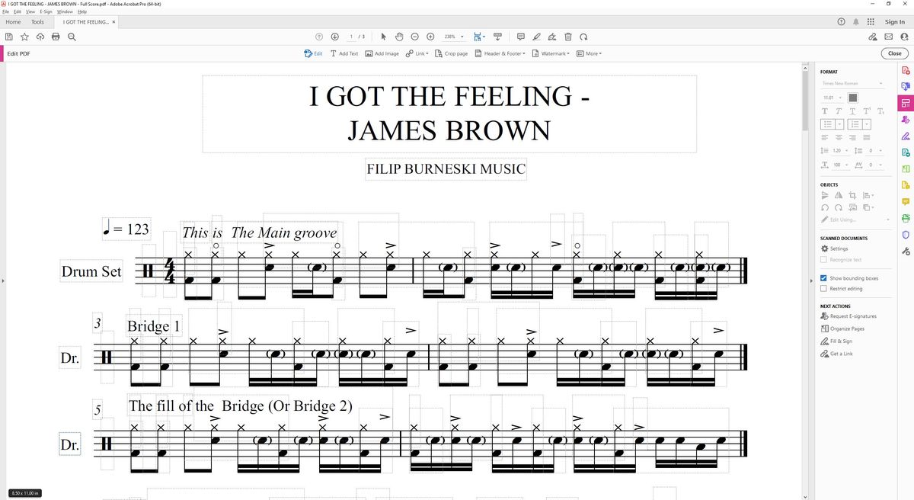Image resolution: width=914 pixels, height=500 pixels.
Task: Open the line spacing 1.20 dropdown
Action: [842, 151]
